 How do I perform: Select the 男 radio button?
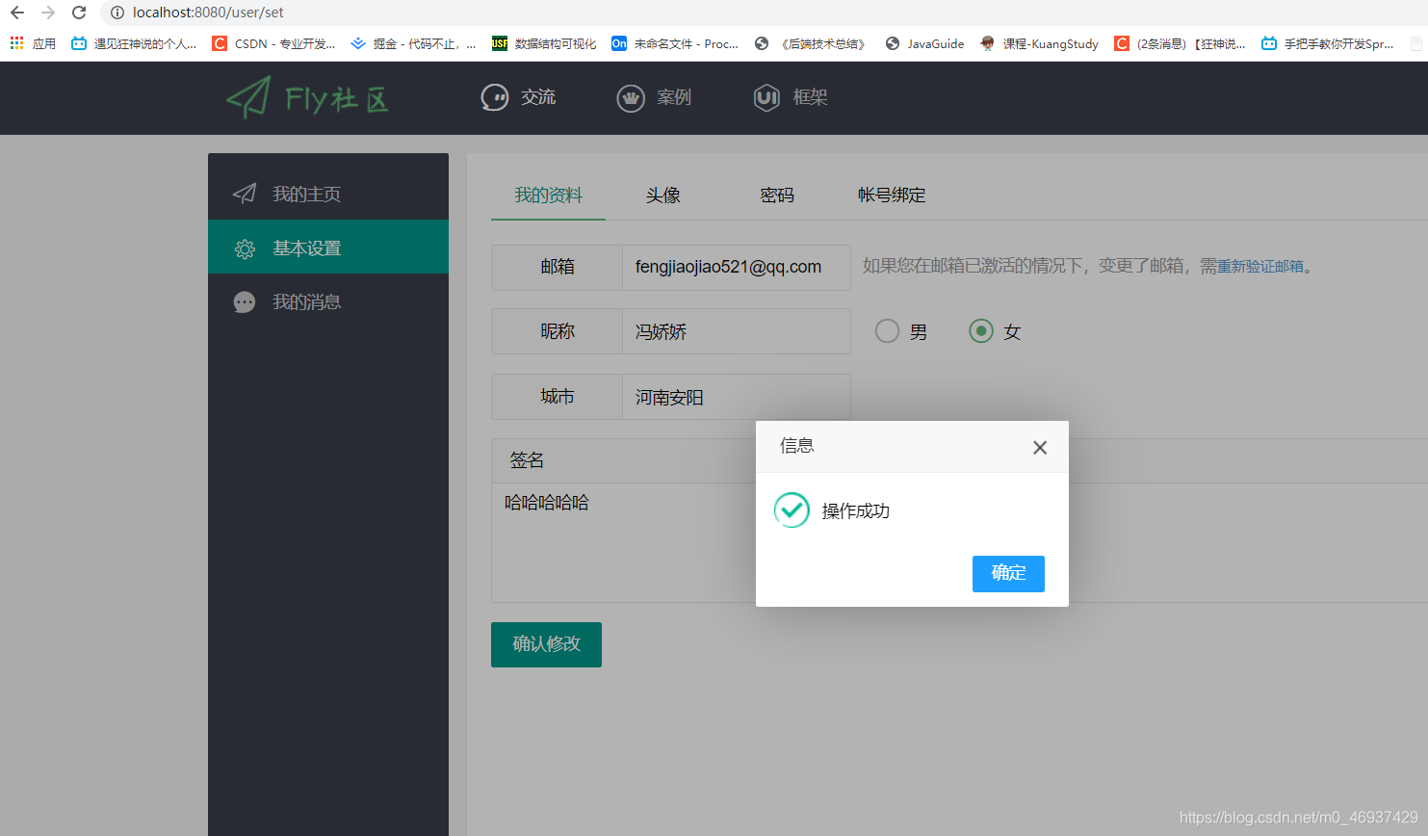[x=887, y=331]
